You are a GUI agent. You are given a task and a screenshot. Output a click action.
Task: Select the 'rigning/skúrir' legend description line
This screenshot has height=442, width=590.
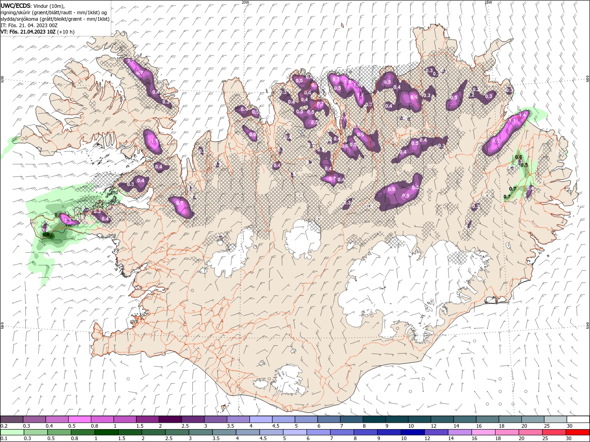pyautogui.click(x=54, y=12)
